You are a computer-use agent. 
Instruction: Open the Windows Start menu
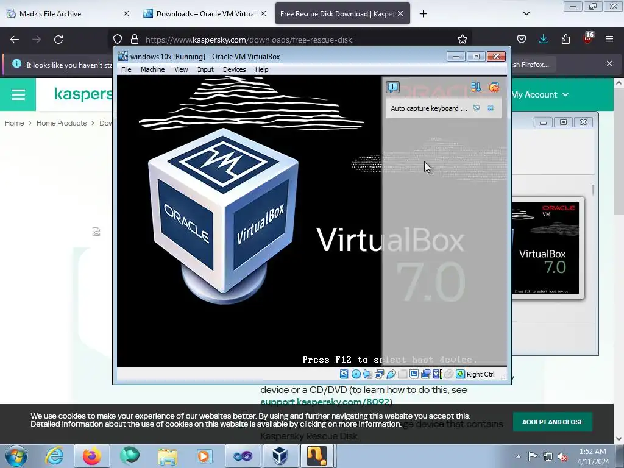(x=16, y=456)
